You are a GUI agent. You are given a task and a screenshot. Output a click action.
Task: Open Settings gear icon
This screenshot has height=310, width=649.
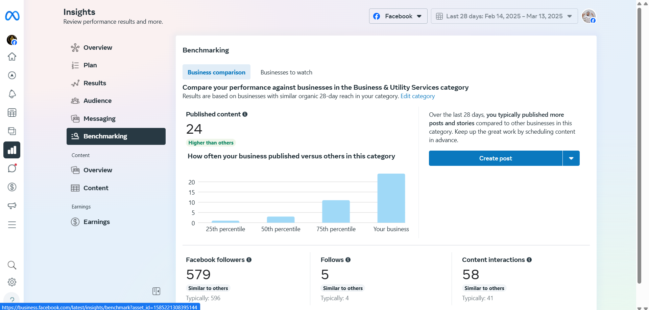tap(12, 282)
